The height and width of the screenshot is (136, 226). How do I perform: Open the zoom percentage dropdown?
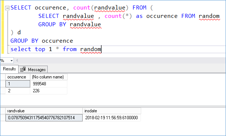pos(12,61)
